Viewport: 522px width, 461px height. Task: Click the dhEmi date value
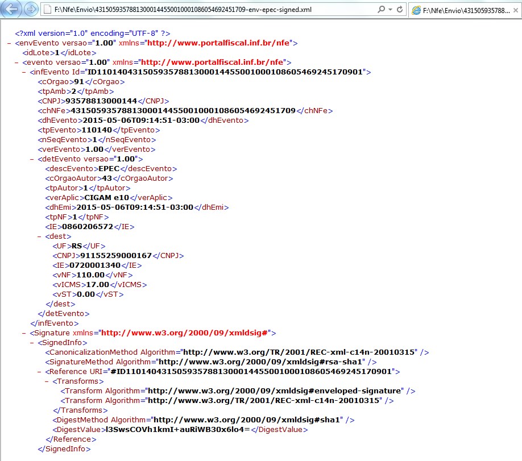pos(135,207)
